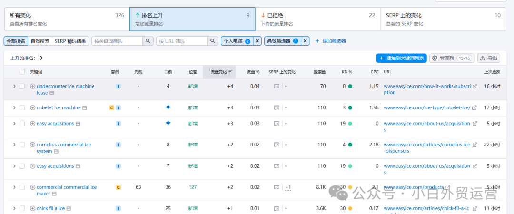Open SERP snapshot icon for cubelet ice machine

[277, 108]
